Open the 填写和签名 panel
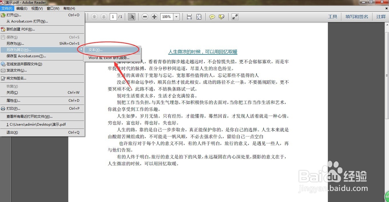This screenshot has height=202, width=389. [x=357, y=17]
